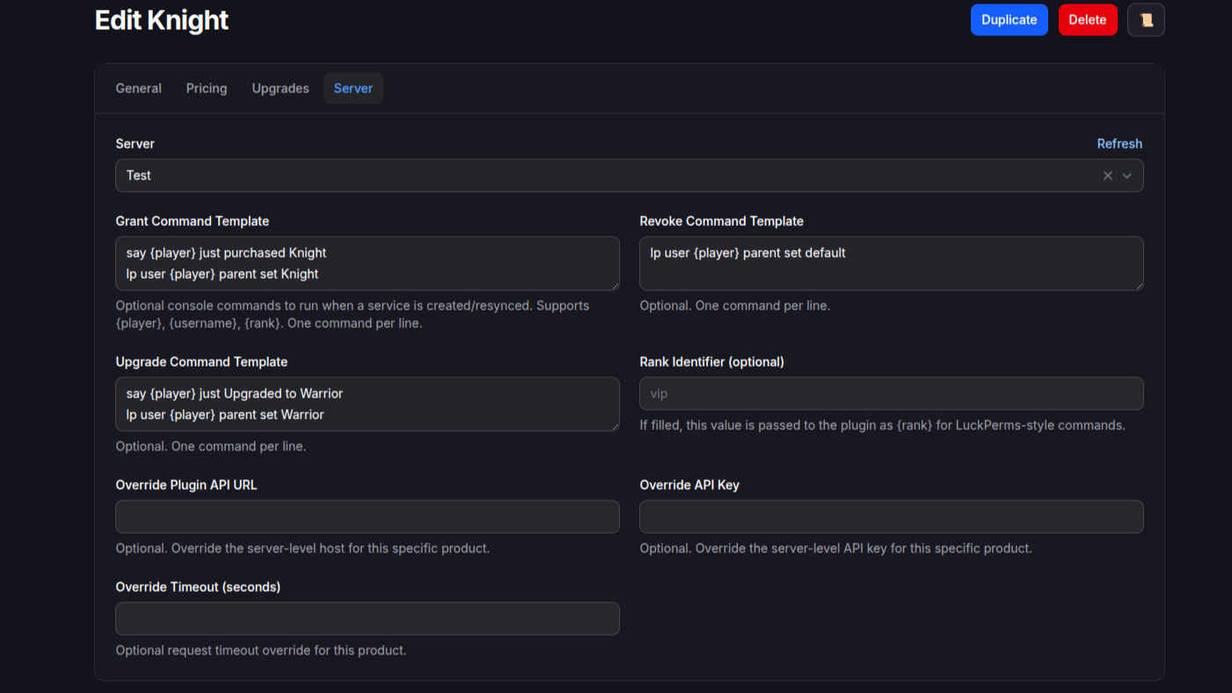Click the Revoke Command textarea resize handle
The width and height of the screenshot is (1232, 693).
1139,286
